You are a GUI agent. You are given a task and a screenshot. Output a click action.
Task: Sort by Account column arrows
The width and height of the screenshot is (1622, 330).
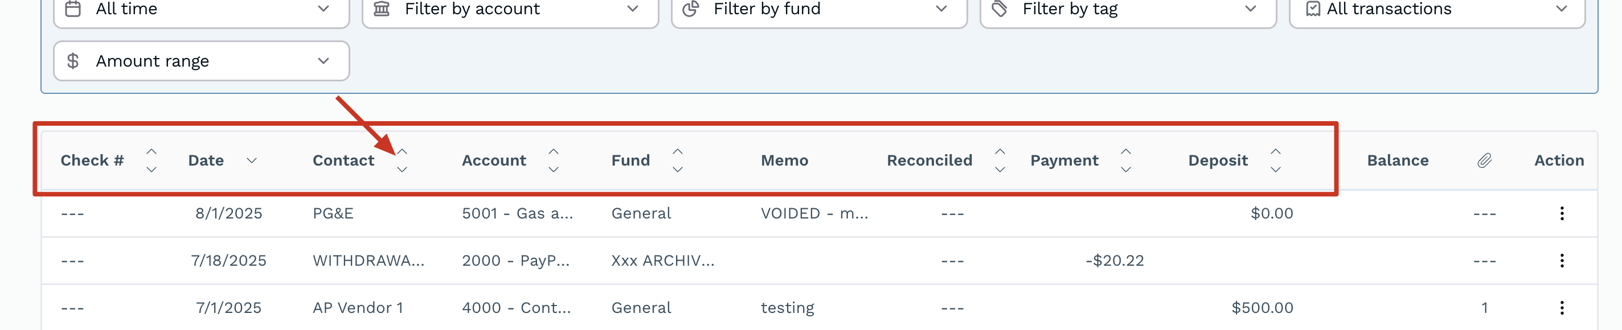coord(554,161)
